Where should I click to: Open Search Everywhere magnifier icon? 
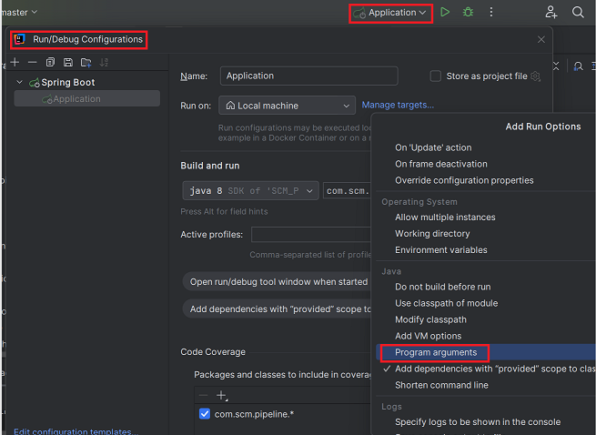click(578, 12)
